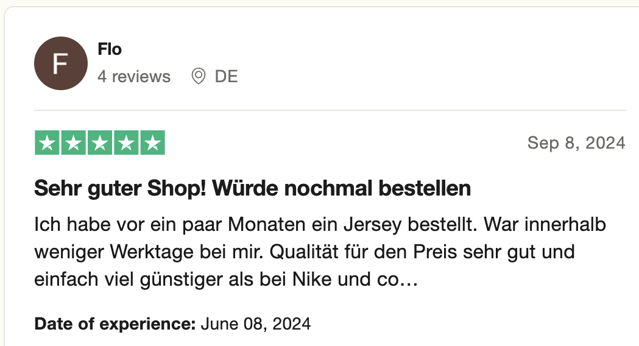Click the review date "Sep 8, 2024"
The width and height of the screenshot is (639, 346).
pos(576,143)
